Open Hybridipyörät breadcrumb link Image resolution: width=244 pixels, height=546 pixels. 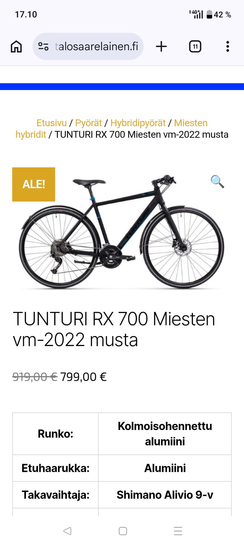[138, 123]
